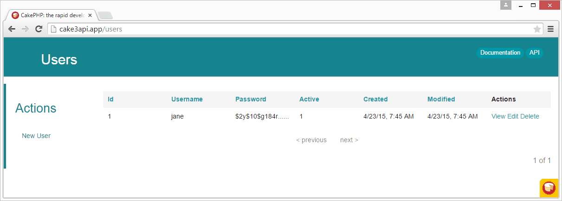
Task: View user jane's record
Action: coord(498,116)
